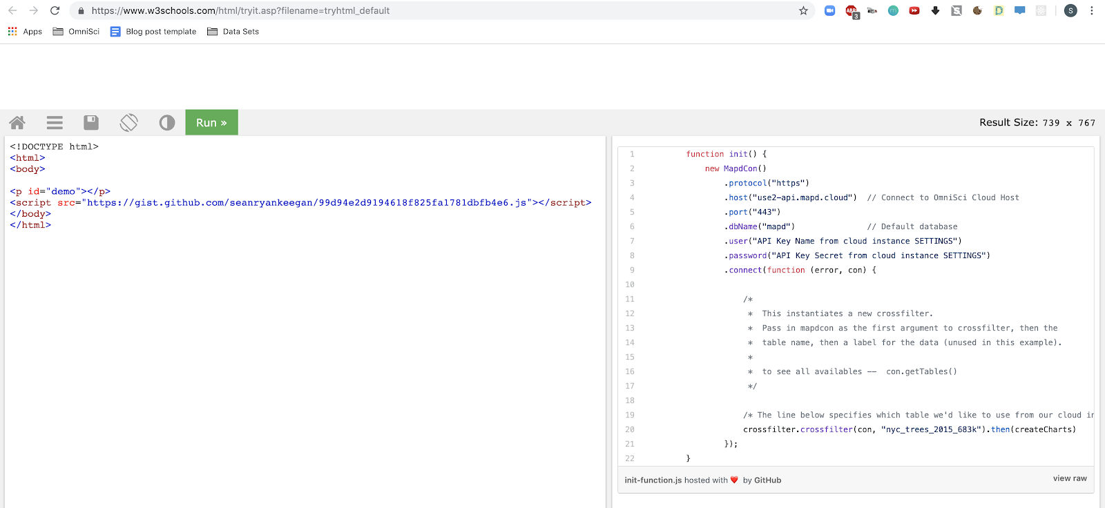The image size is (1105, 508).
Task: Click the red fast-forward extension icon
Action: tap(914, 10)
